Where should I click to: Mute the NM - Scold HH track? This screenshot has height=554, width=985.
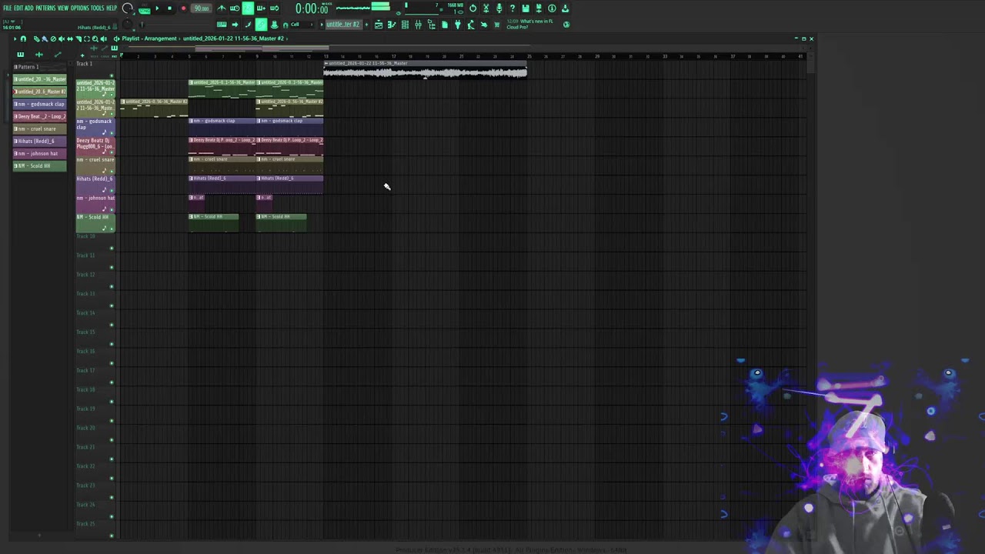pos(112,229)
